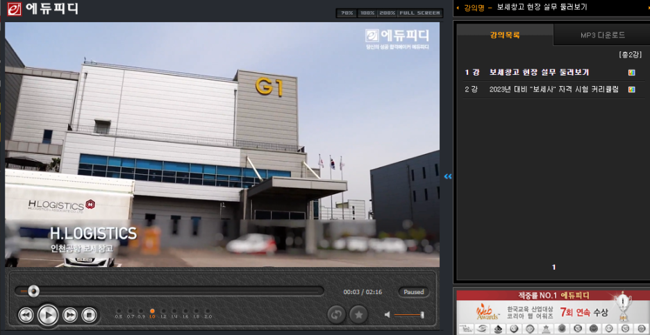This screenshot has height=335, width=650.
Task: Click the volume slider handle
Action: tap(422, 315)
